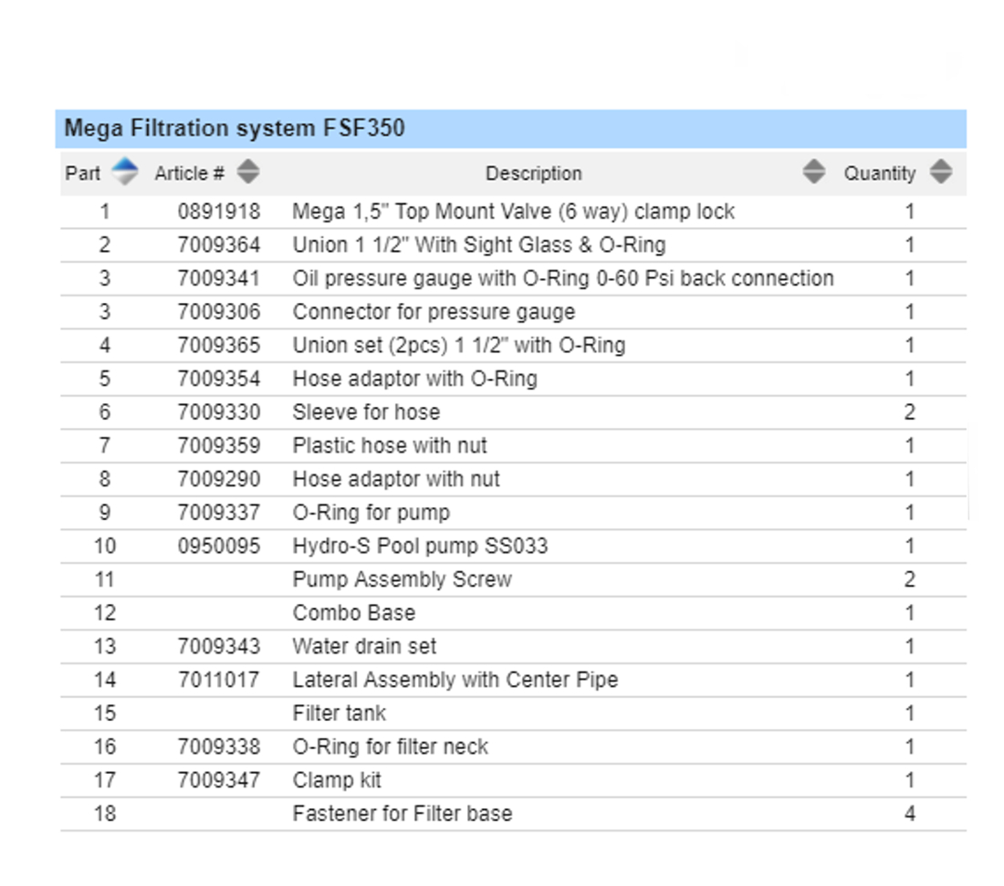
Task: Select article number 7009347
Action: pos(219,780)
